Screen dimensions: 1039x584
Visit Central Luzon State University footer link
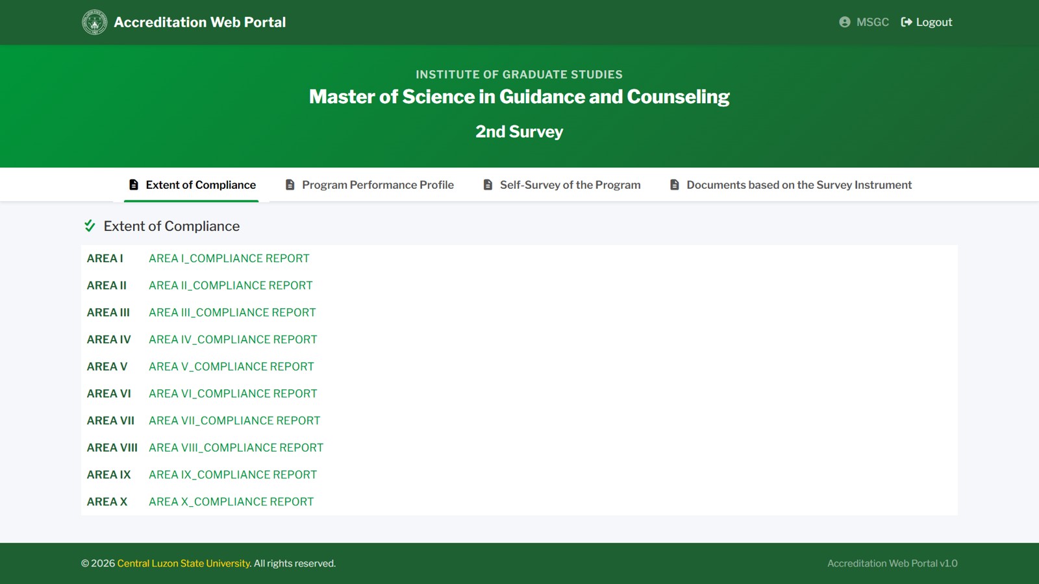[x=184, y=563]
